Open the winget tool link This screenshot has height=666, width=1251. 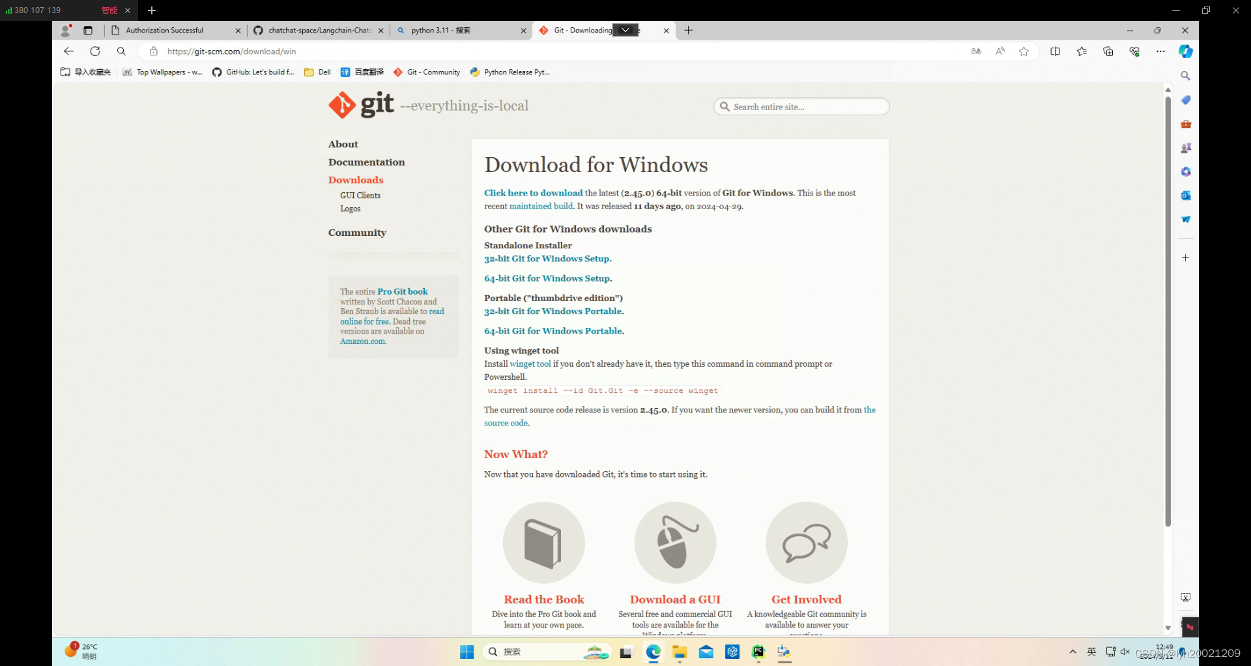530,364
